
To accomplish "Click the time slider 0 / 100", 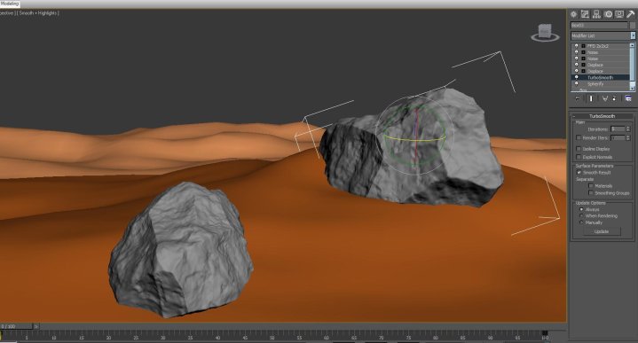I will pos(16,326).
